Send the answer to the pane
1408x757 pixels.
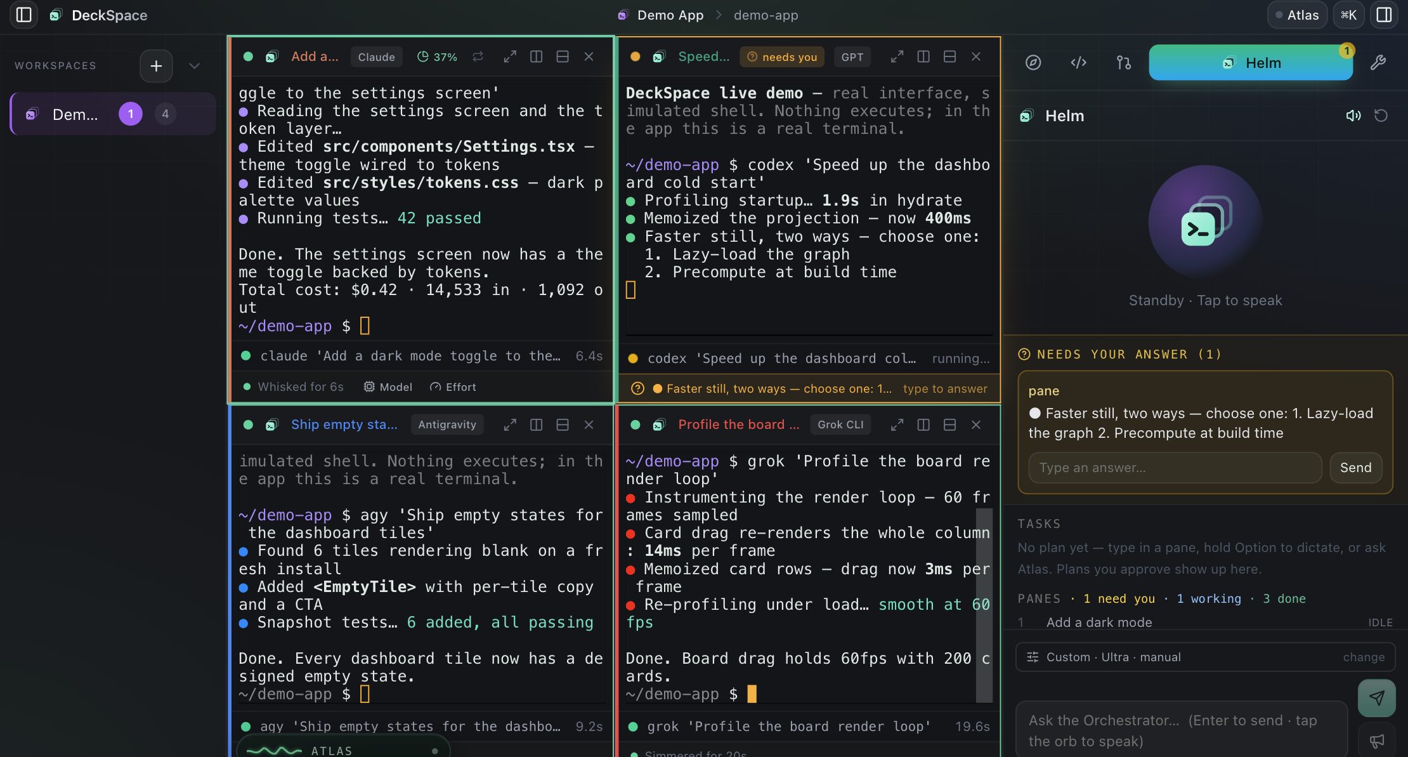click(1355, 468)
